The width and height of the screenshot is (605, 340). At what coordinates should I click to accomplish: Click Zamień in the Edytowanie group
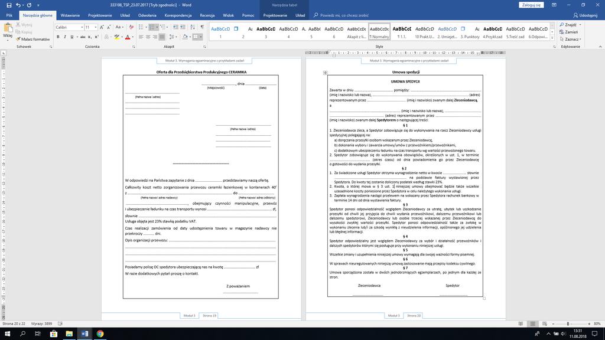pos(569,32)
